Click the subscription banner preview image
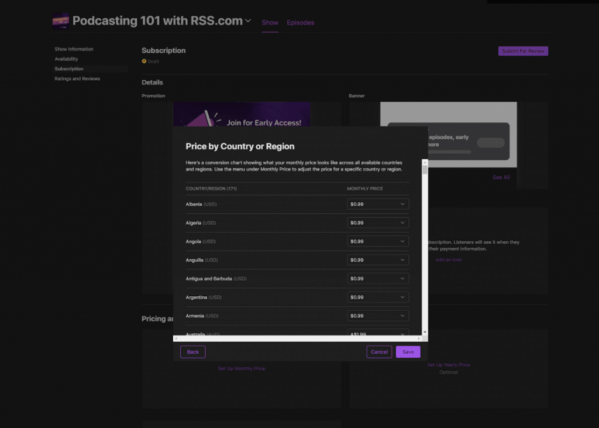 pos(449,135)
